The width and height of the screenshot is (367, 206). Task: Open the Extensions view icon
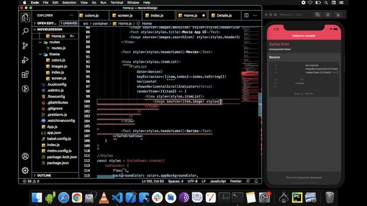pyautogui.click(x=25, y=74)
